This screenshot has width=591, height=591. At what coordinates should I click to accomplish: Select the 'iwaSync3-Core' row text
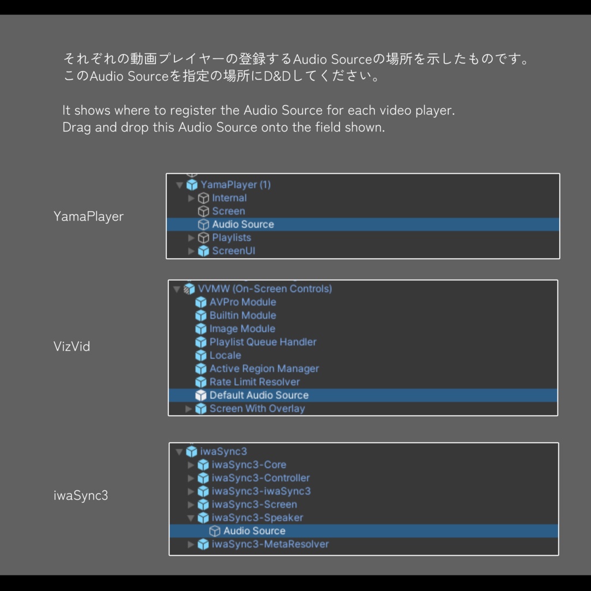point(249,465)
